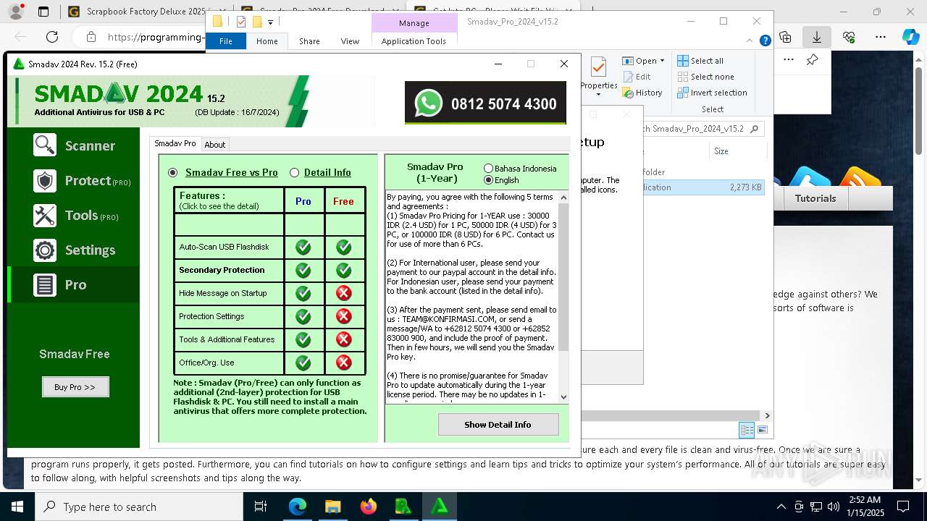This screenshot has width=927, height=521.
Task: Click Explorer's Select all icon
Action: coord(683,61)
